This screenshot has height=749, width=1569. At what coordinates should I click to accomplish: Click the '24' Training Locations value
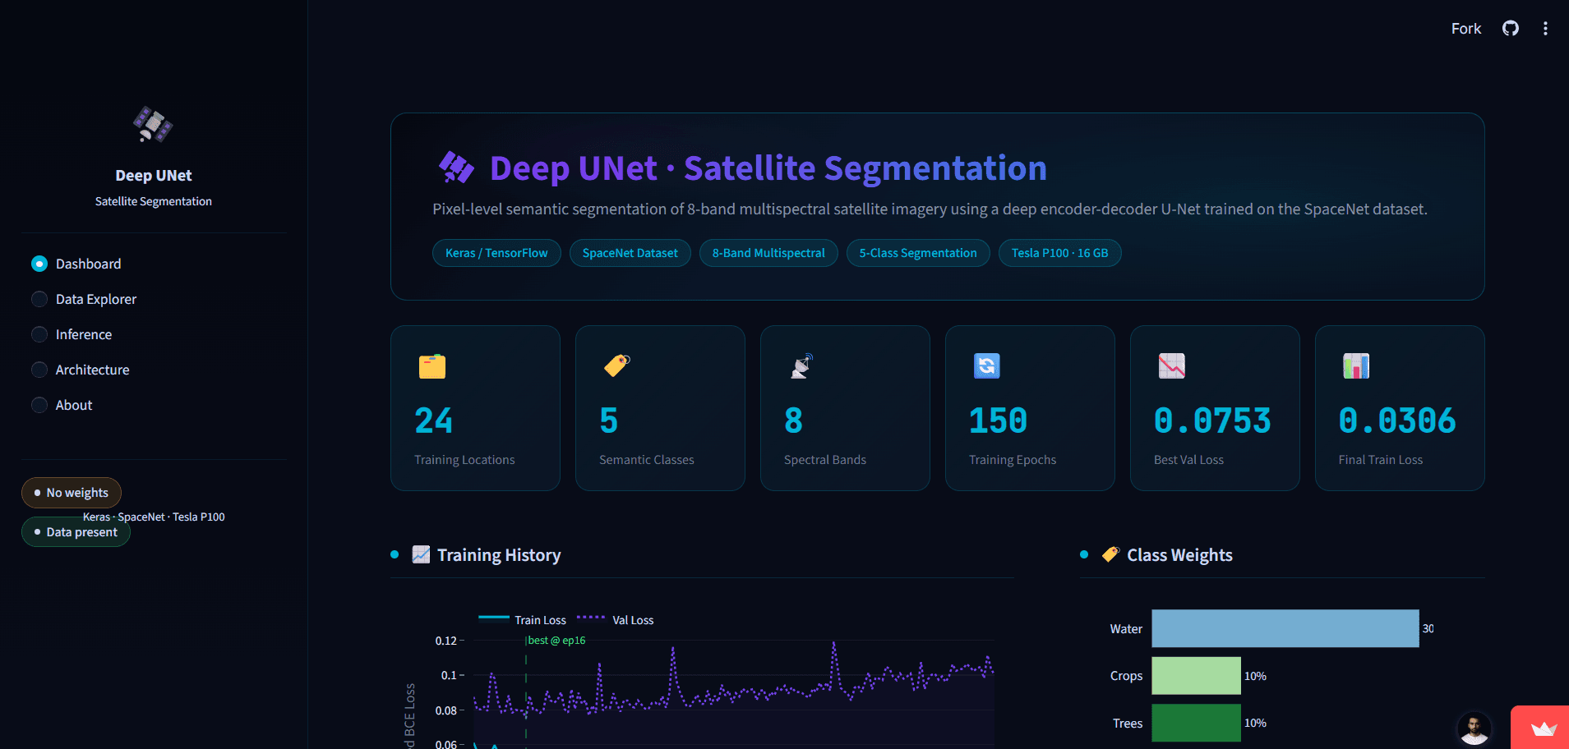[434, 420]
